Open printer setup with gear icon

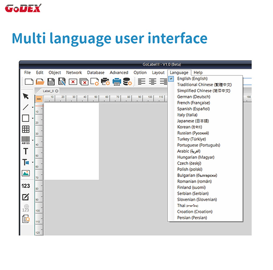(106, 82)
